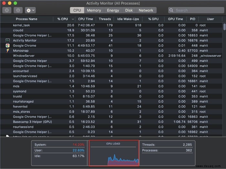The image size is (226, 169).
Task: Select the fseventsd process row
Action: (x=111, y=107)
